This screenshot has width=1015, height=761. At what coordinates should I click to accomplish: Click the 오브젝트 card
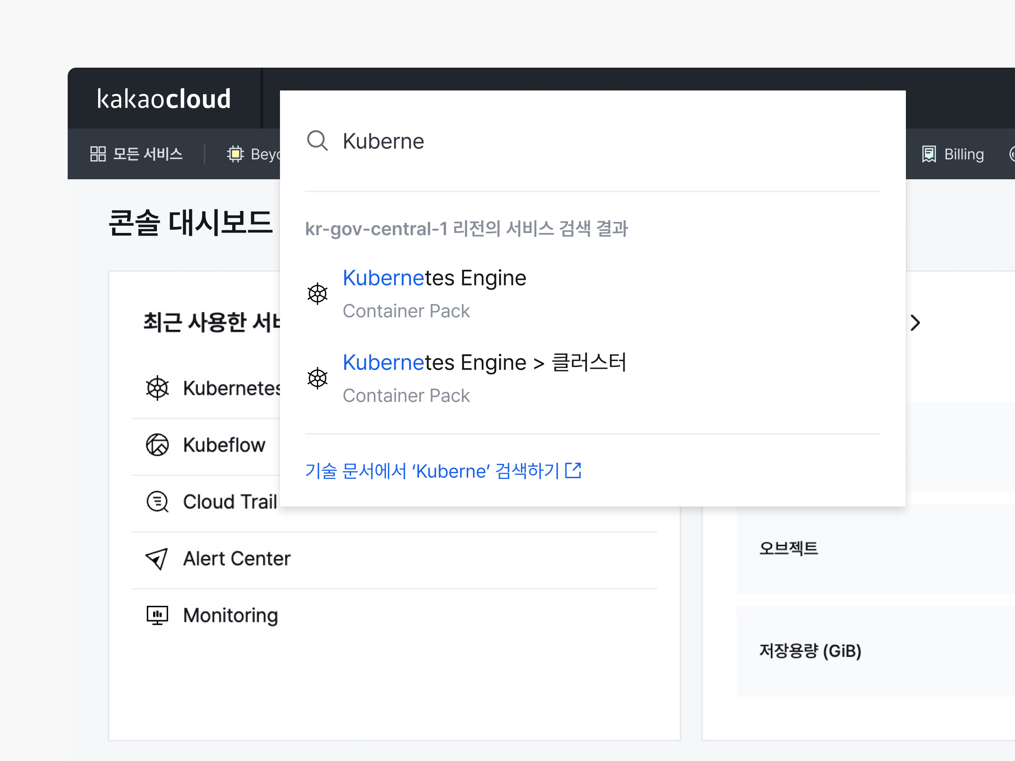click(876, 549)
